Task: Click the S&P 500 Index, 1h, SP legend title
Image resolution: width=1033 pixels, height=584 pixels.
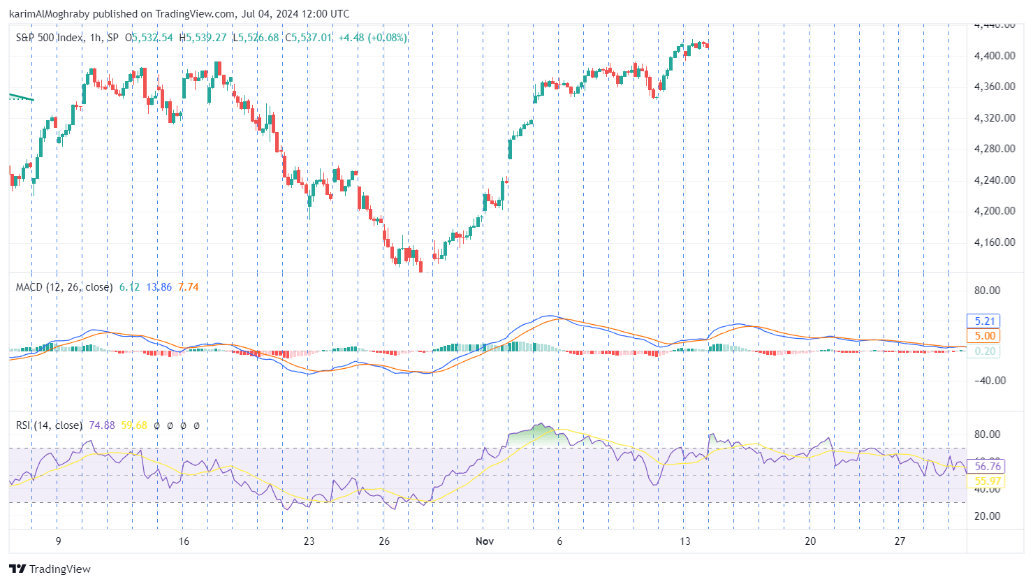Action: (67, 38)
